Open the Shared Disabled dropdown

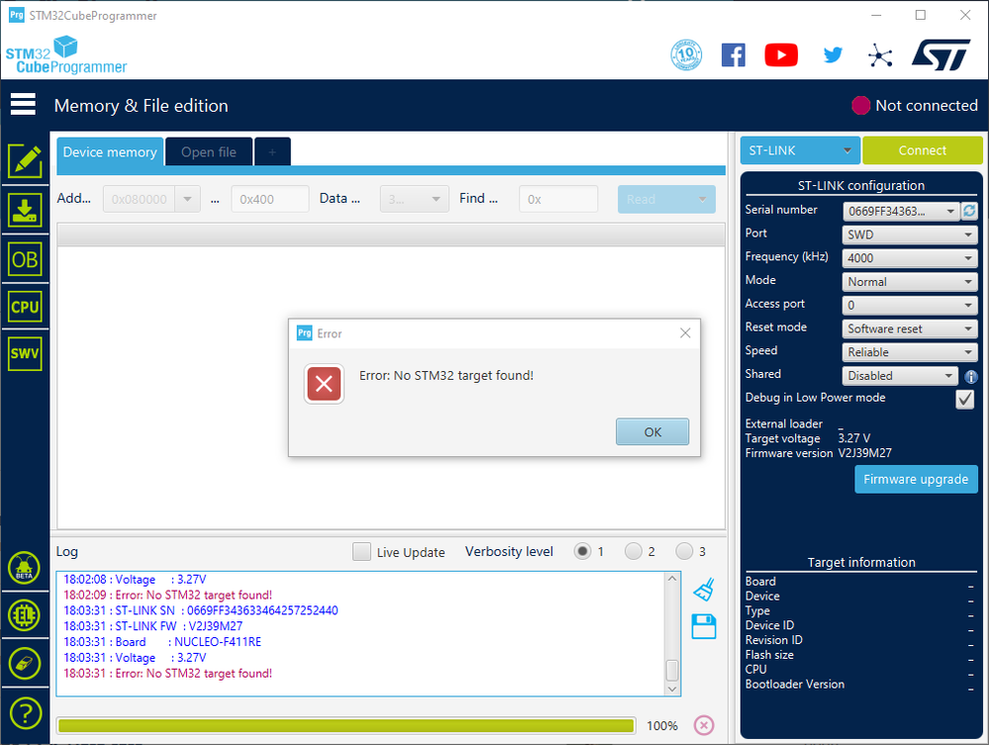coord(900,376)
